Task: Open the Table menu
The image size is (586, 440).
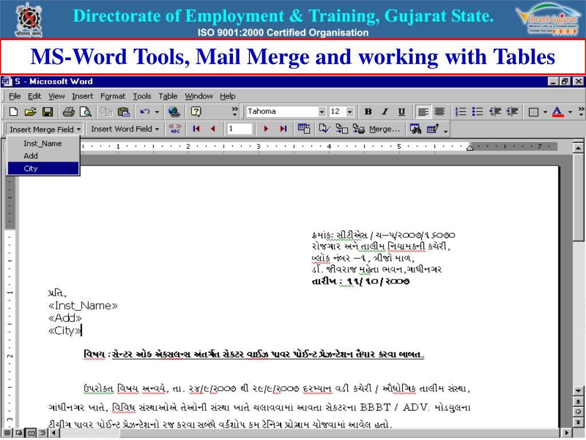Action: pyautogui.click(x=168, y=96)
